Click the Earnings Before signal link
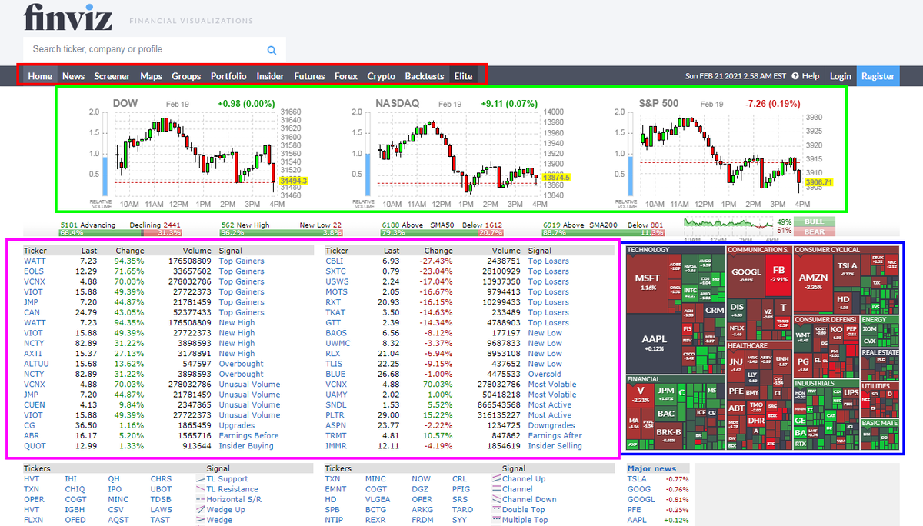 [249, 435]
